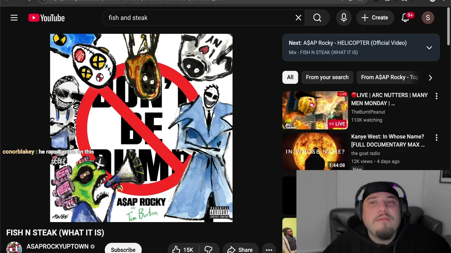Open the ASAPROCKYUPTOWN channel name
Screen dimensions: 451x253
coord(57,247)
